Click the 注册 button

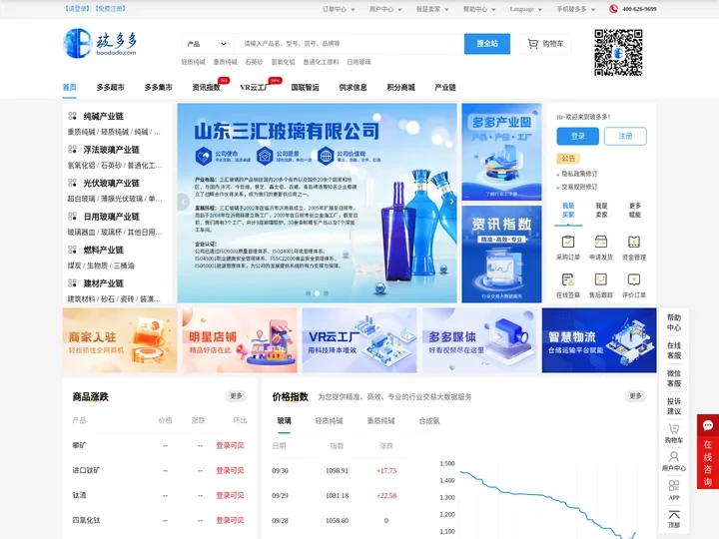point(625,136)
